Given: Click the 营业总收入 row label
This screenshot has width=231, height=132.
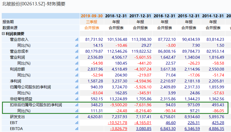Looking at the screenshot, I should click(x=19, y=39).
